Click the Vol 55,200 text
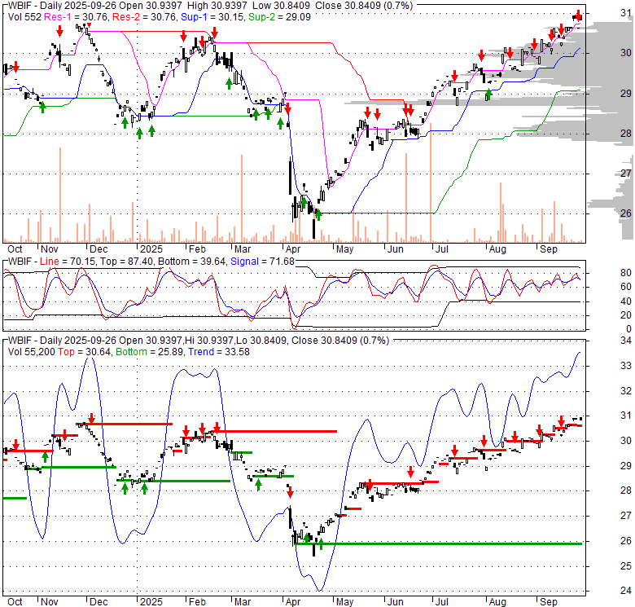Viewport: 635px width, 607px height. point(32,352)
